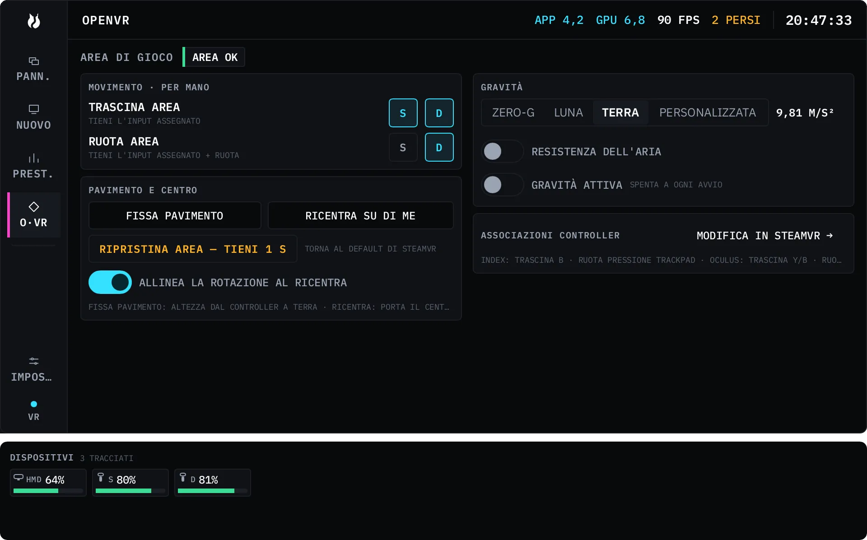Click the HMD 64% battery bar
Image resolution: width=867 pixels, height=540 pixels.
(x=48, y=491)
